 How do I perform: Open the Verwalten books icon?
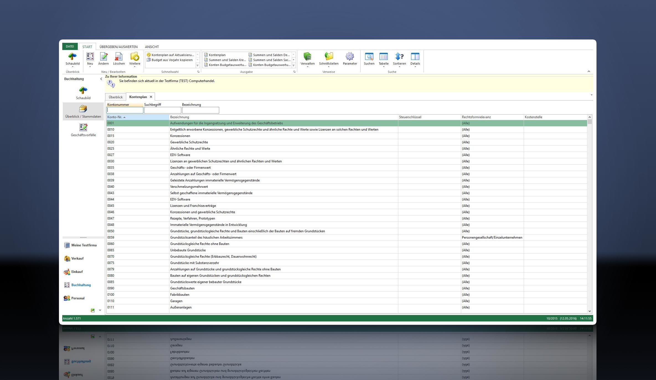307,57
